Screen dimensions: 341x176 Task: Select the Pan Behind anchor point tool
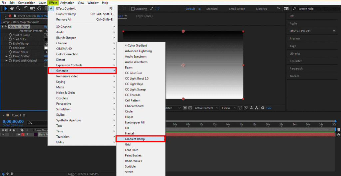click(x=39, y=8)
